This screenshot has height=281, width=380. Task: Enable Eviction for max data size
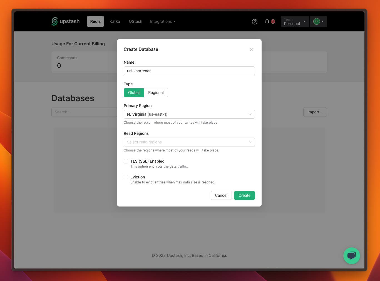point(126,177)
